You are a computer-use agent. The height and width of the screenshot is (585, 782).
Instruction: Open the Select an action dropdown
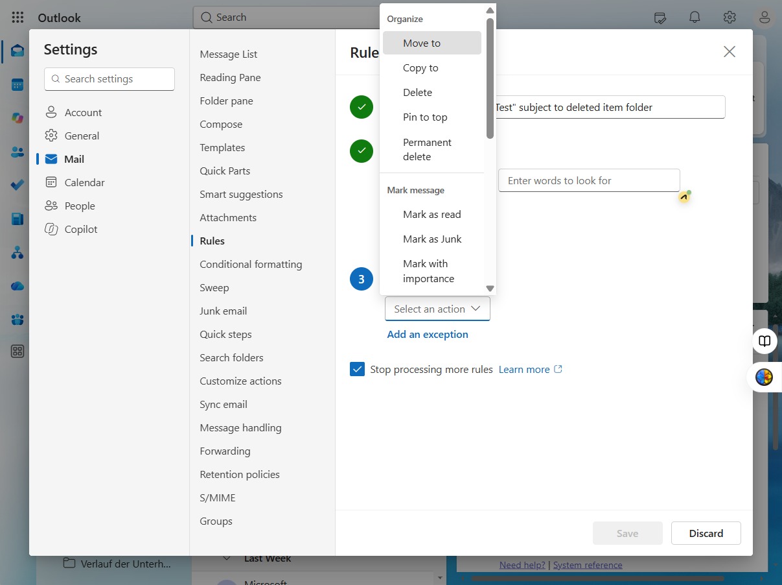(x=437, y=309)
